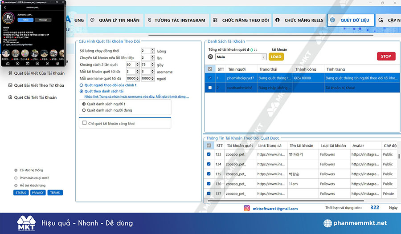The height and width of the screenshot is (234, 401).
Task: Uncheck the checkbox for account row phamkhoiquyet7
Action: [x=210, y=78]
